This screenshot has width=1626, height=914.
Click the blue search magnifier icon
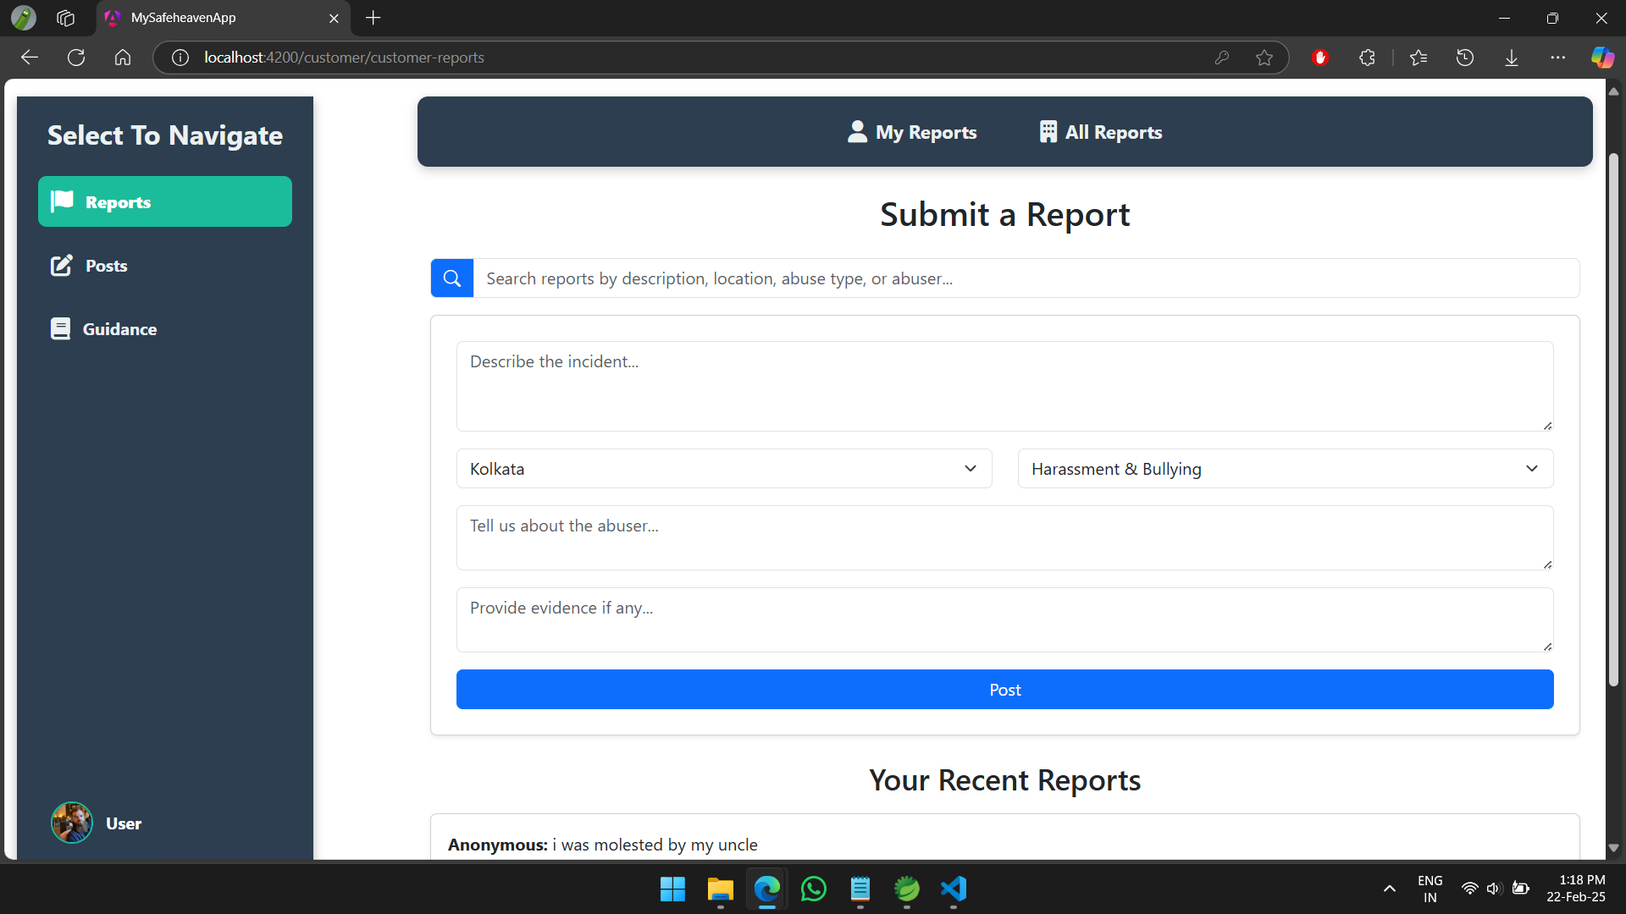pos(452,278)
